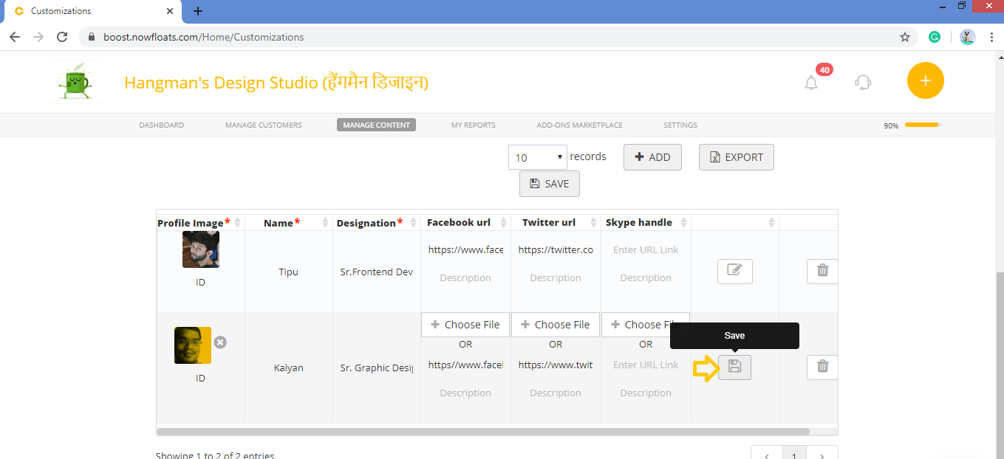This screenshot has height=459, width=1004.
Task: Sort by Name column
Action: click(288, 222)
